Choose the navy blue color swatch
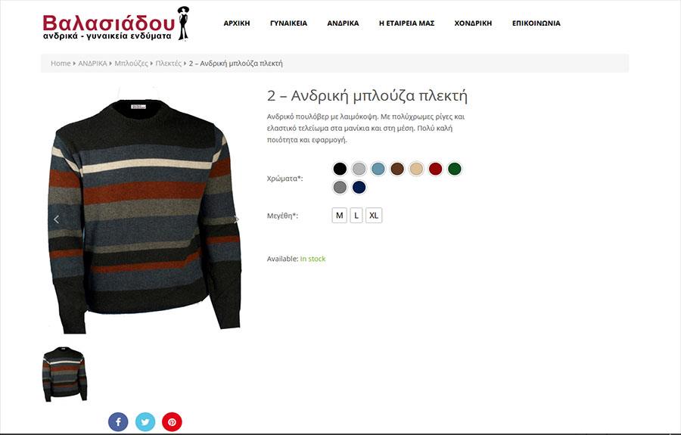The height and width of the screenshot is (435, 681). 359,187
